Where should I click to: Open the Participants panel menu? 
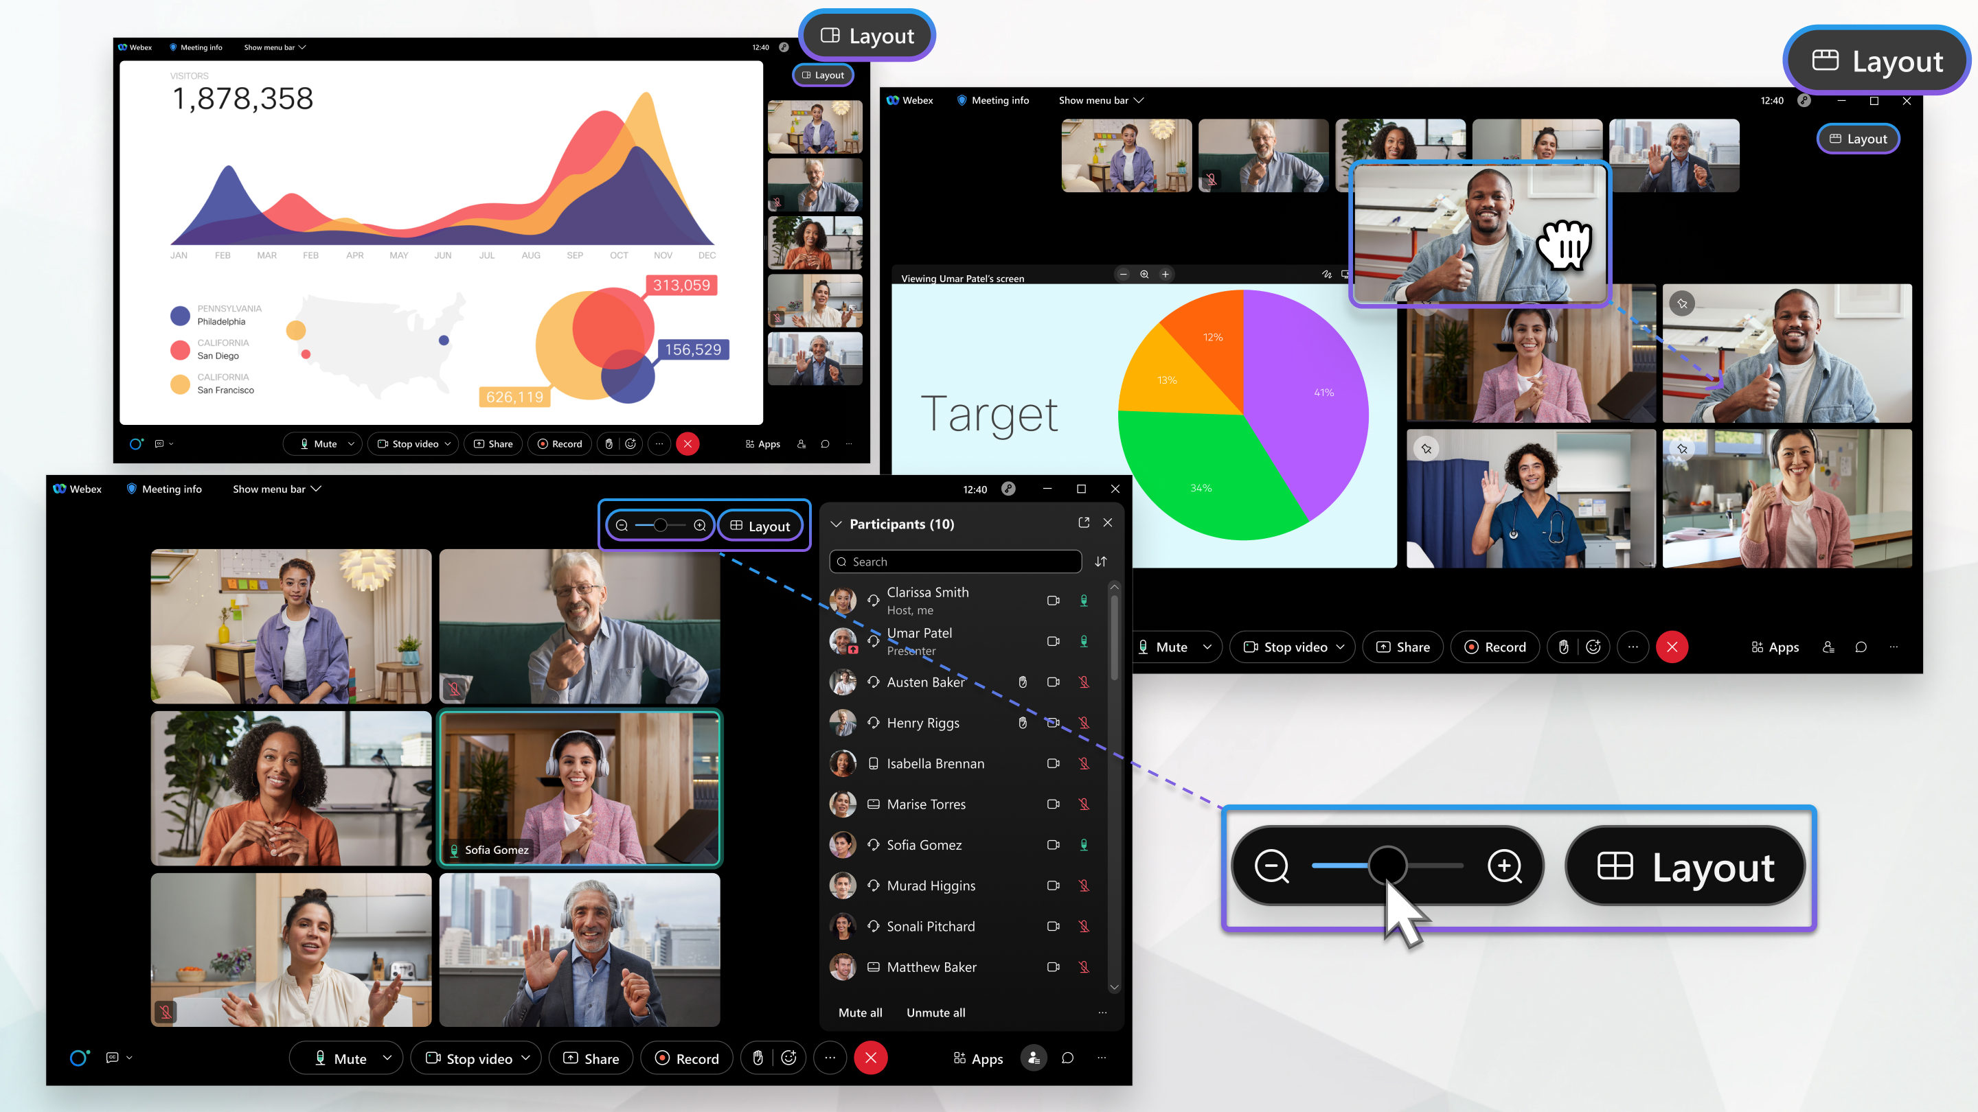[x=1102, y=1012]
